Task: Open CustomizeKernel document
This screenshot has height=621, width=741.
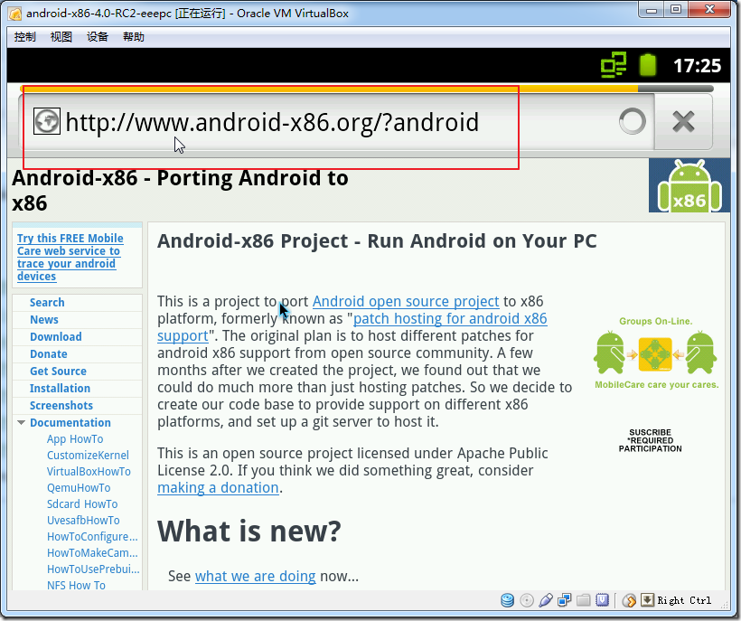Action: [88, 455]
